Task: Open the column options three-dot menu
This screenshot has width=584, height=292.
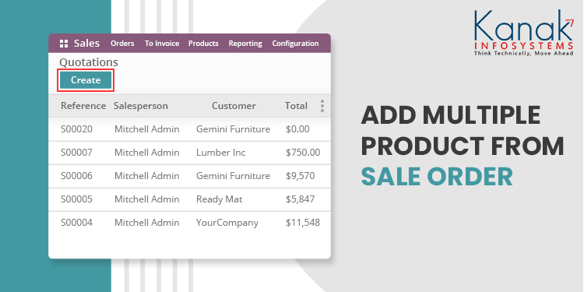Action: 322,106
